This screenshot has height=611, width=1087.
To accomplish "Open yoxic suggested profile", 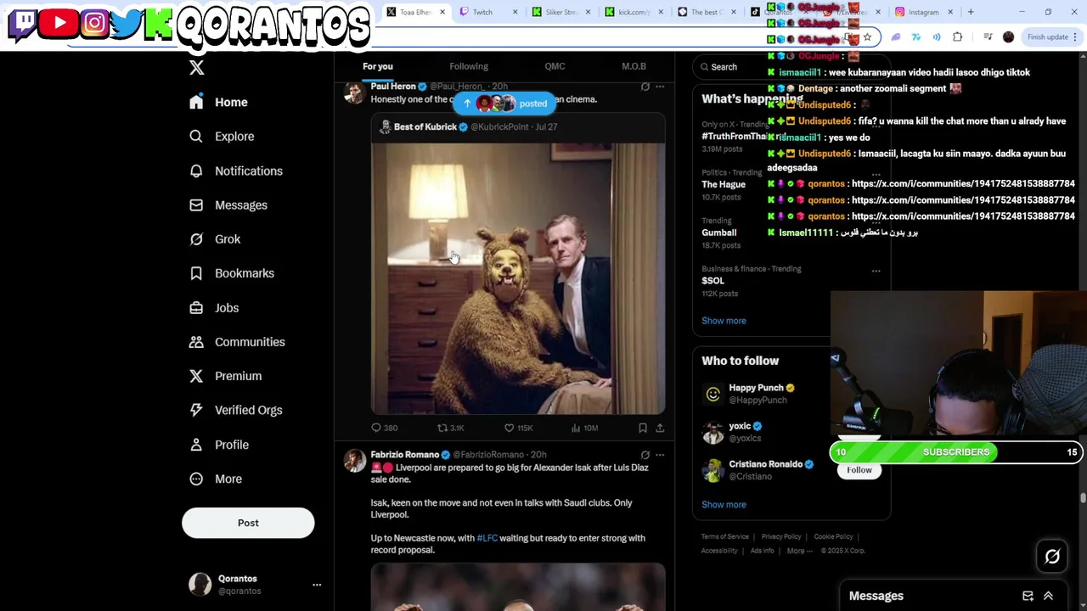I will tap(740, 426).
